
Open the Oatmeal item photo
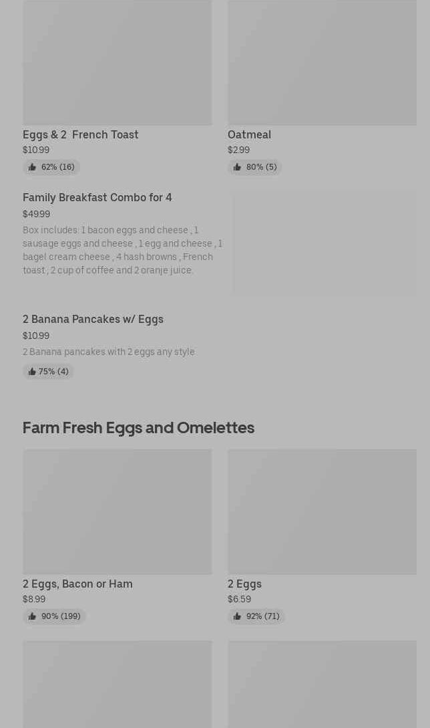click(x=322, y=63)
